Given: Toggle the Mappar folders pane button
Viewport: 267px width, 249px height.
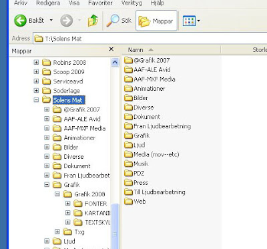Looking at the screenshot, I should tap(156, 21).
